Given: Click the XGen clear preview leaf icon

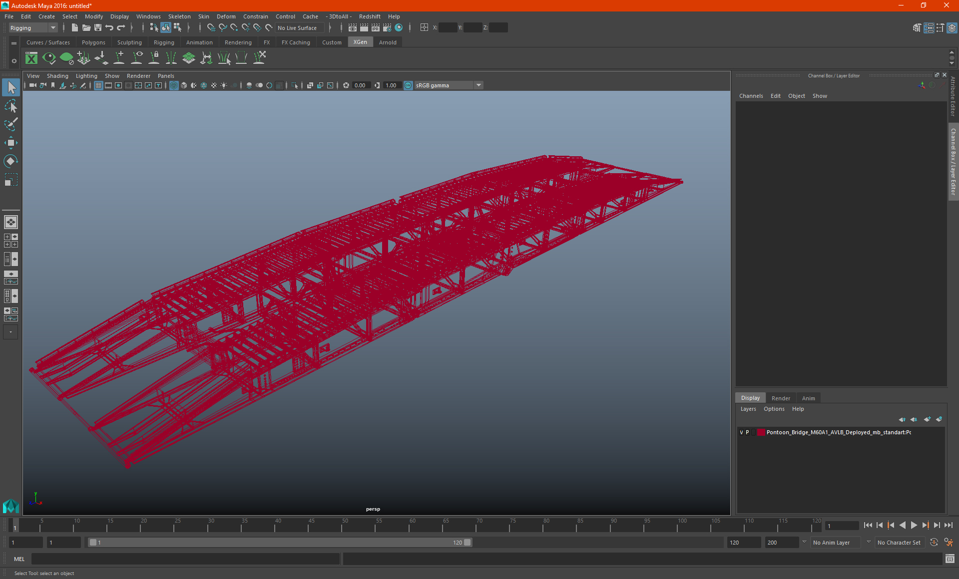Looking at the screenshot, I should coord(66,58).
